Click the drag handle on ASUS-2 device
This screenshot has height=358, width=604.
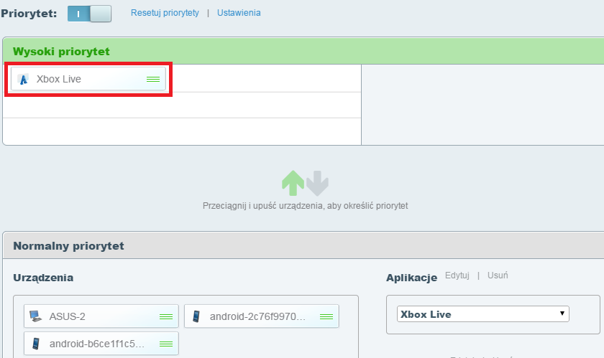tap(165, 316)
